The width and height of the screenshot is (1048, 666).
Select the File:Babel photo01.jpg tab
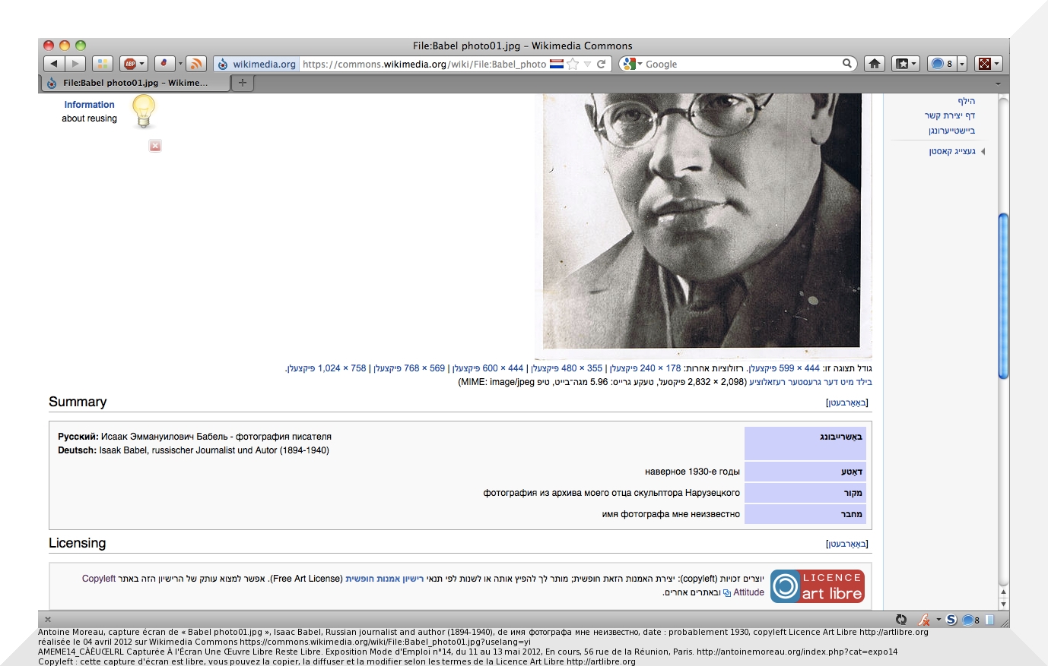point(134,83)
